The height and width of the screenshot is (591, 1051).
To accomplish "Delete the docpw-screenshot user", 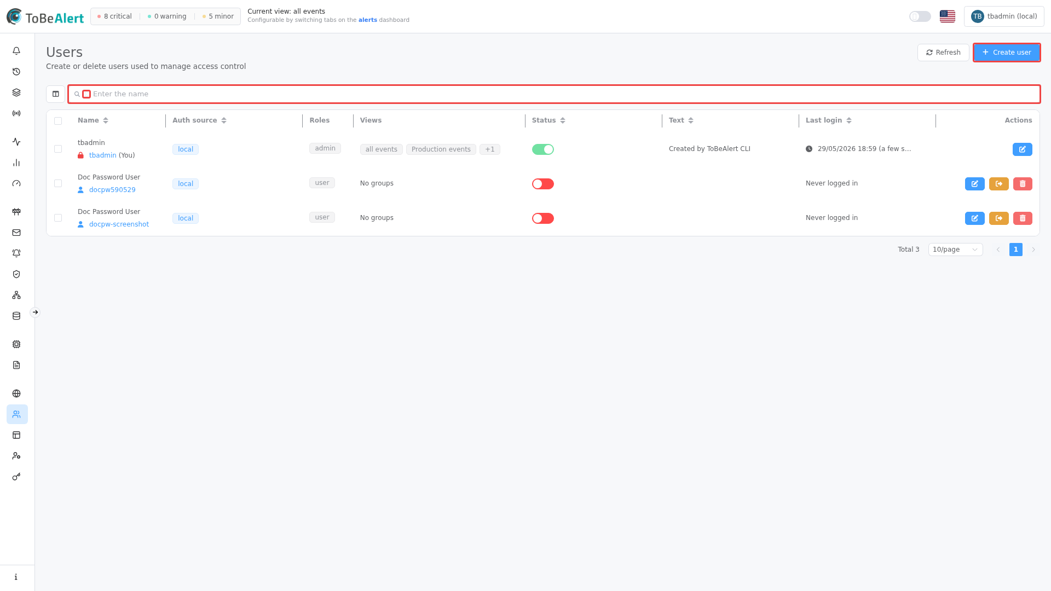I will (1023, 218).
